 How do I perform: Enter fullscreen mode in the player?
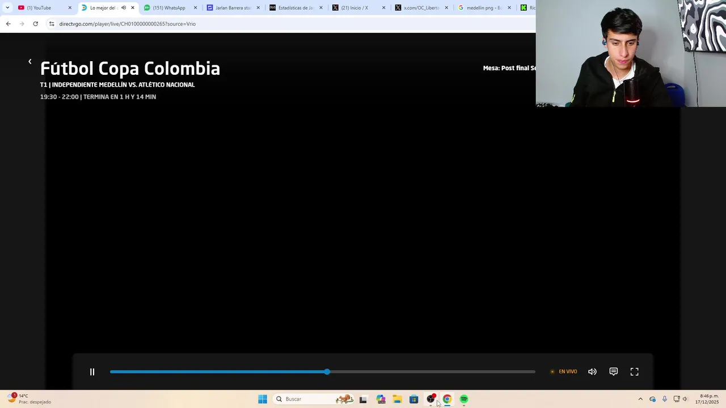pyautogui.click(x=634, y=372)
